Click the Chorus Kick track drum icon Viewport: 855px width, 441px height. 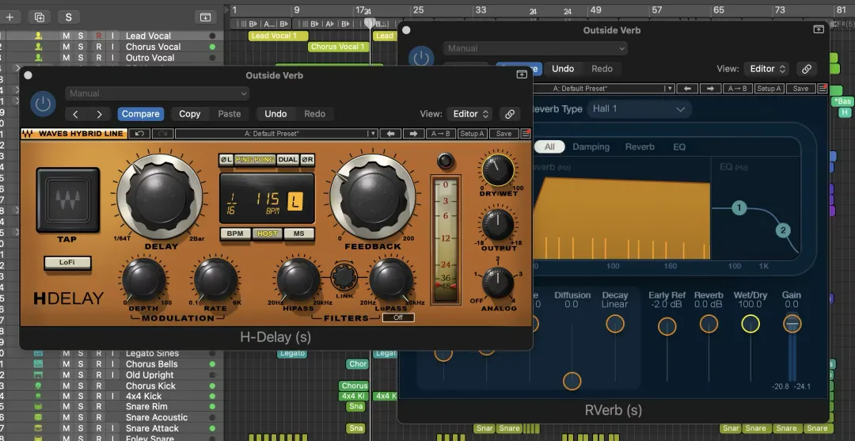point(38,386)
